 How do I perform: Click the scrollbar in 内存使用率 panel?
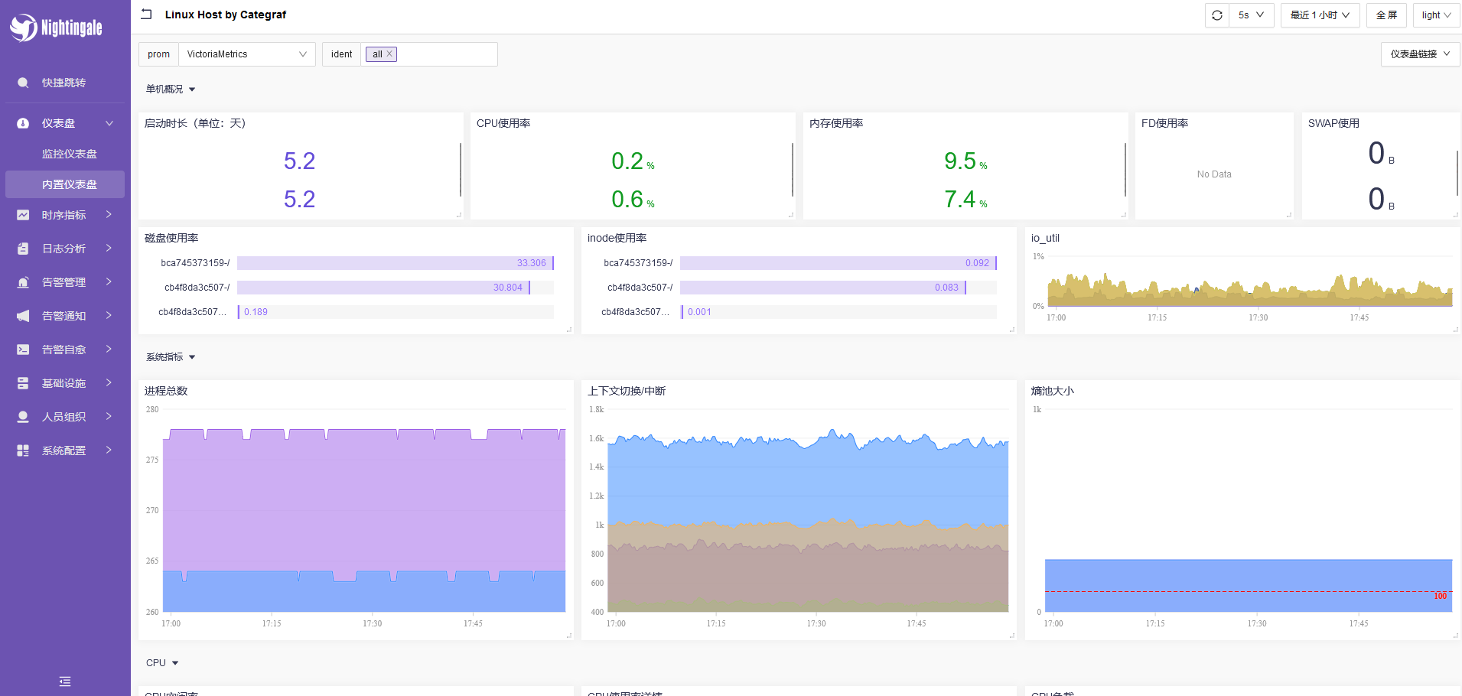tap(1125, 169)
